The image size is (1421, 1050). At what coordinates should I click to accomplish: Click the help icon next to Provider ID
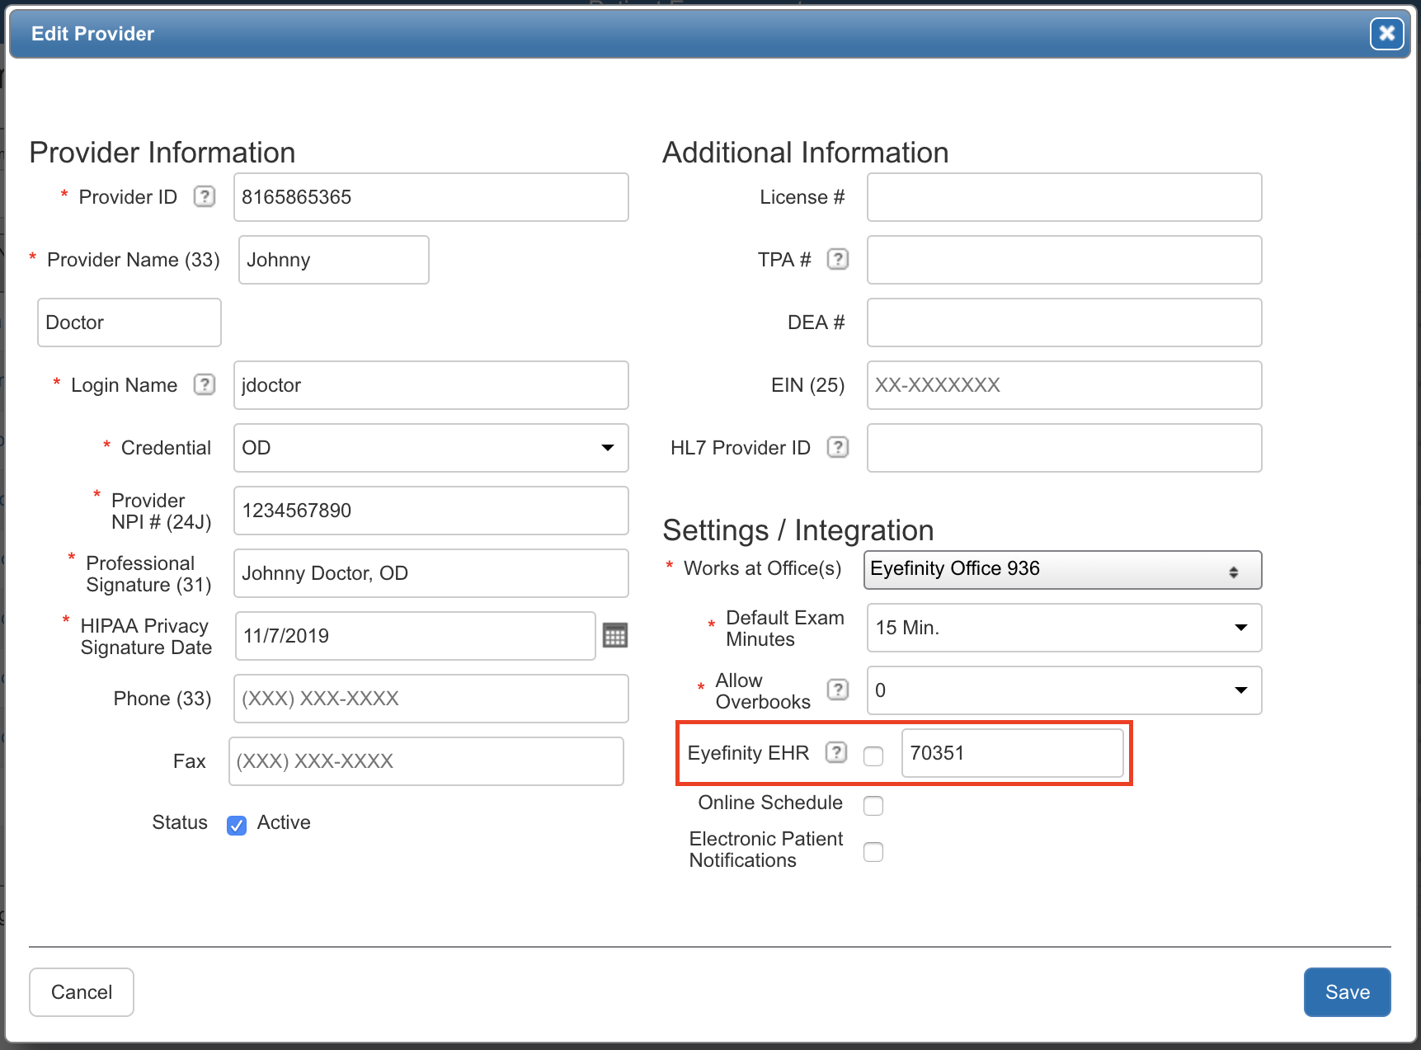pos(204,196)
